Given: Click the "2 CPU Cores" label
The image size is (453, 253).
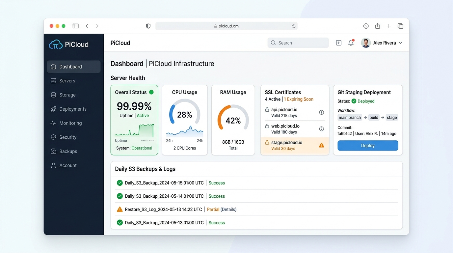Looking at the screenshot, I should [185, 148].
